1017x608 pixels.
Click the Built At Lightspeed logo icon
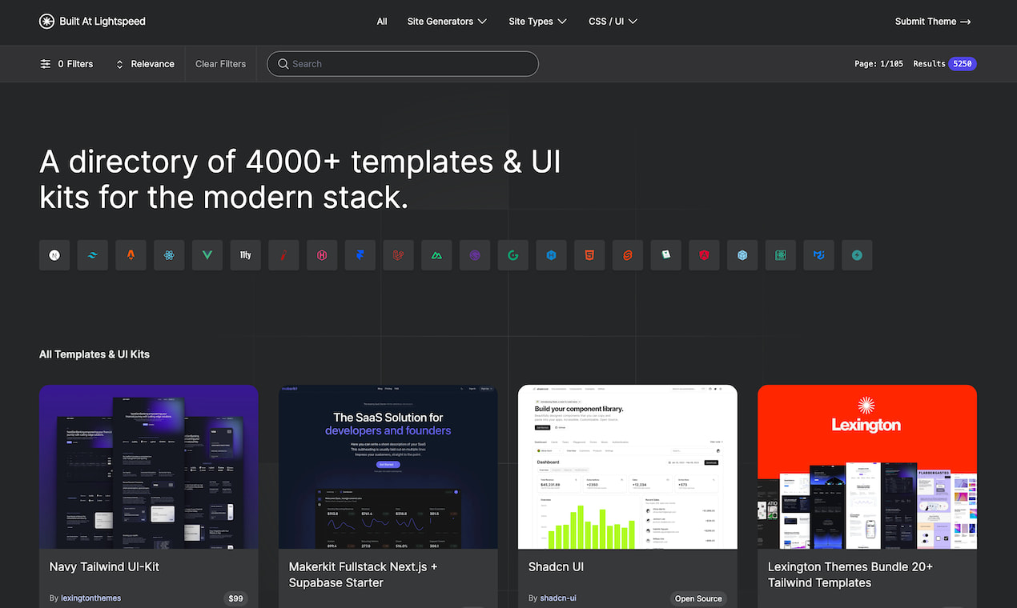(46, 22)
